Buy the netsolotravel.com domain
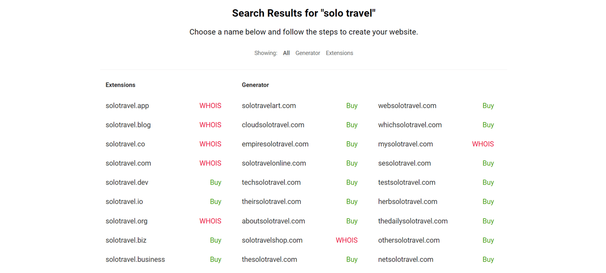The width and height of the screenshot is (606, 273). click(x=488, y=259)
